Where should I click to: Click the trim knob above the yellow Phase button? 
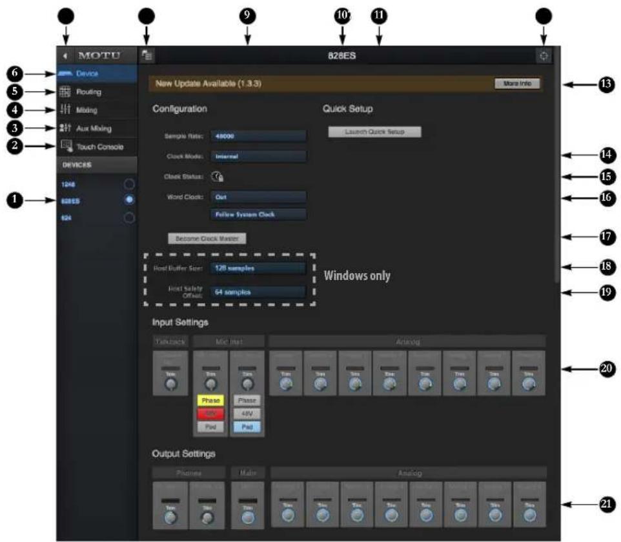(210, 384)
